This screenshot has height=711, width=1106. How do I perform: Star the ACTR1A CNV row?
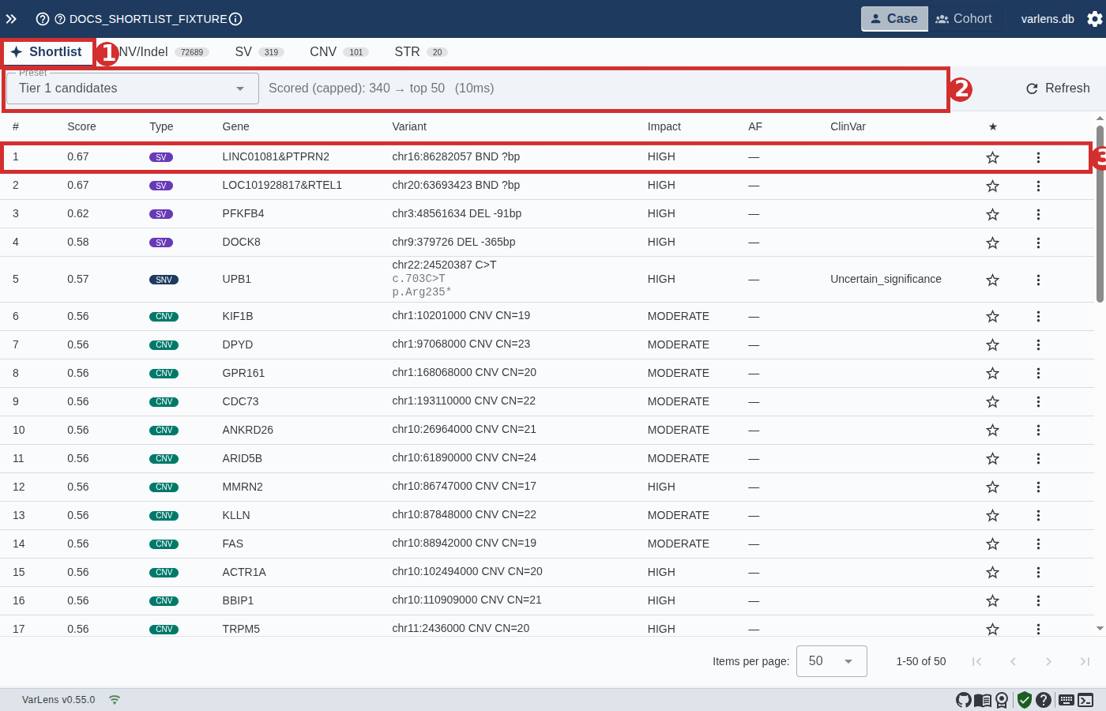point(992,573)
